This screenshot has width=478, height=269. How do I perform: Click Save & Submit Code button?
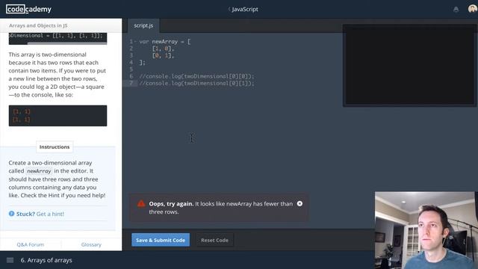pyautogui.click(x=161, y=240)
